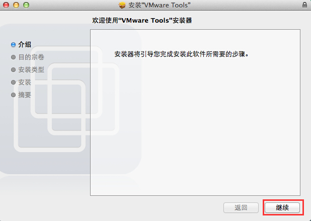Select the 介绍 step in the sidebar

coord(25,44)
